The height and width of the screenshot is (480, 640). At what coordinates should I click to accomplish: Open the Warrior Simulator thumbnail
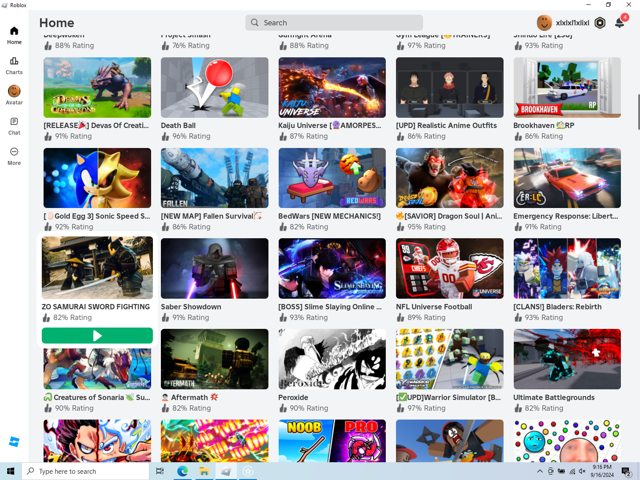(x=450, y=359)
